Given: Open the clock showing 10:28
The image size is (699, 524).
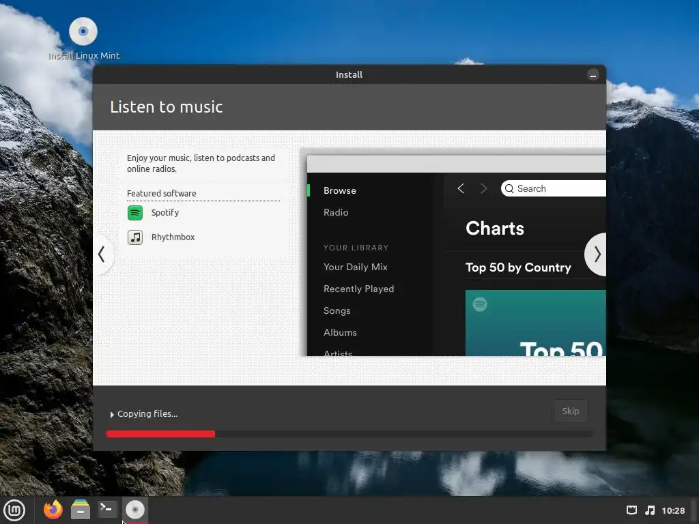Looking at the screenshot, I should pos(673,510).
